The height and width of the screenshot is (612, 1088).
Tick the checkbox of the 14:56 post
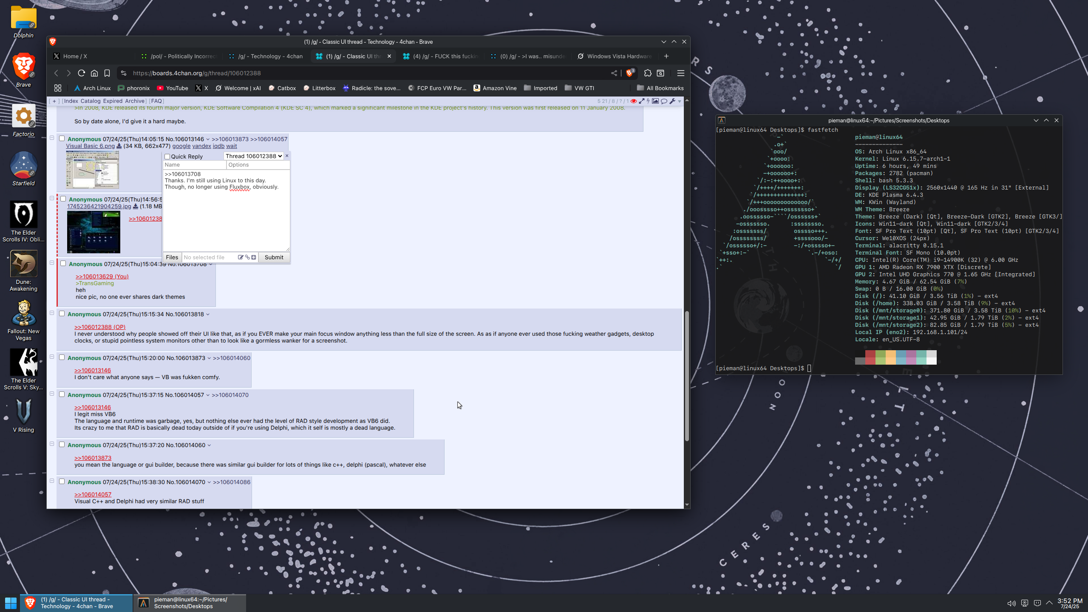point(63,199)
